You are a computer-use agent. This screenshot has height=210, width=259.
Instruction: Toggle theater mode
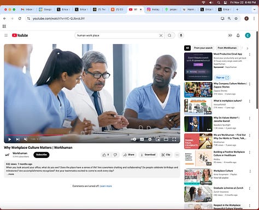point(166,139)
